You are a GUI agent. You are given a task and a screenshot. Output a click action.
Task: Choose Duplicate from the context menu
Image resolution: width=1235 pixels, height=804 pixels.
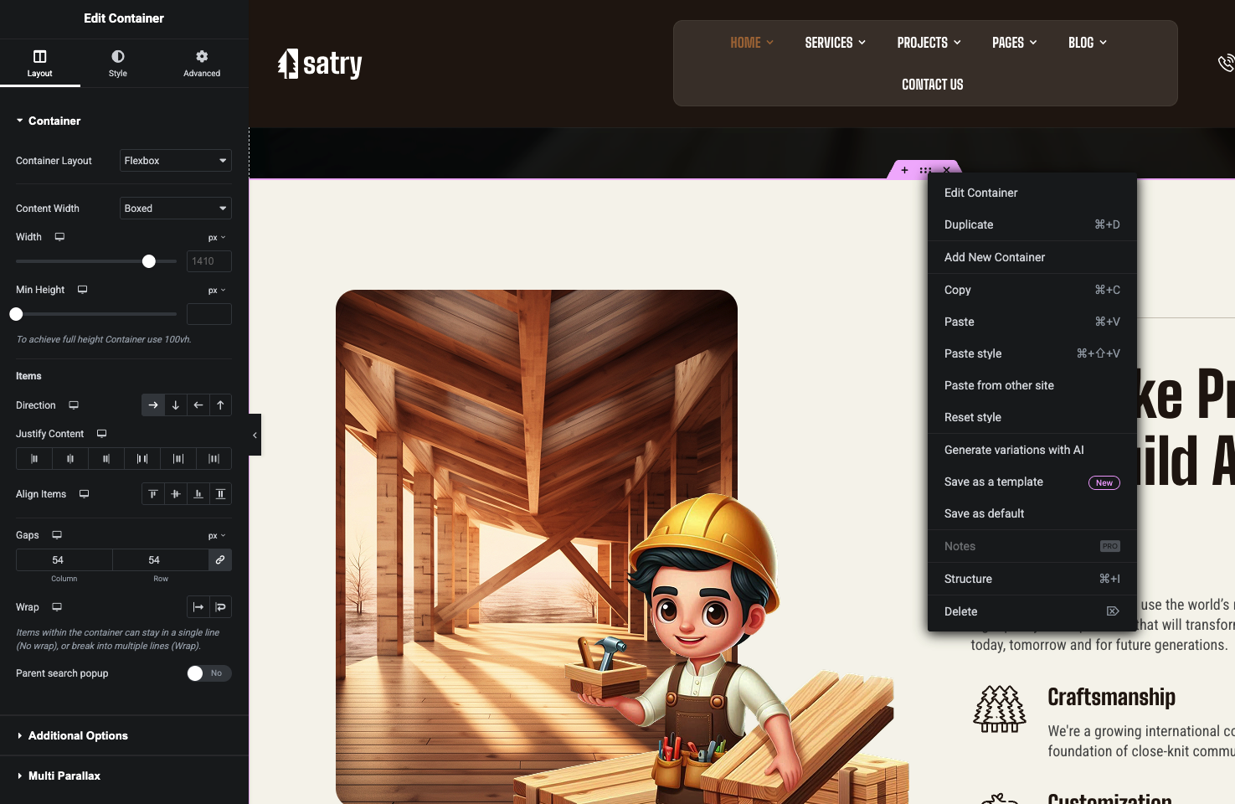pyautogui.click(x=969, y=224)
